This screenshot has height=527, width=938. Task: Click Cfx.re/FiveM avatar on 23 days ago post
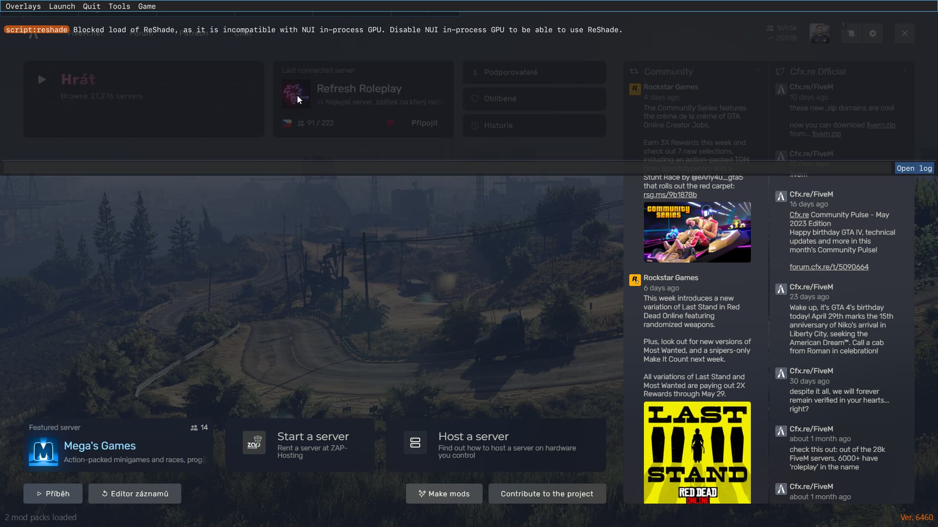pos(781,289)
